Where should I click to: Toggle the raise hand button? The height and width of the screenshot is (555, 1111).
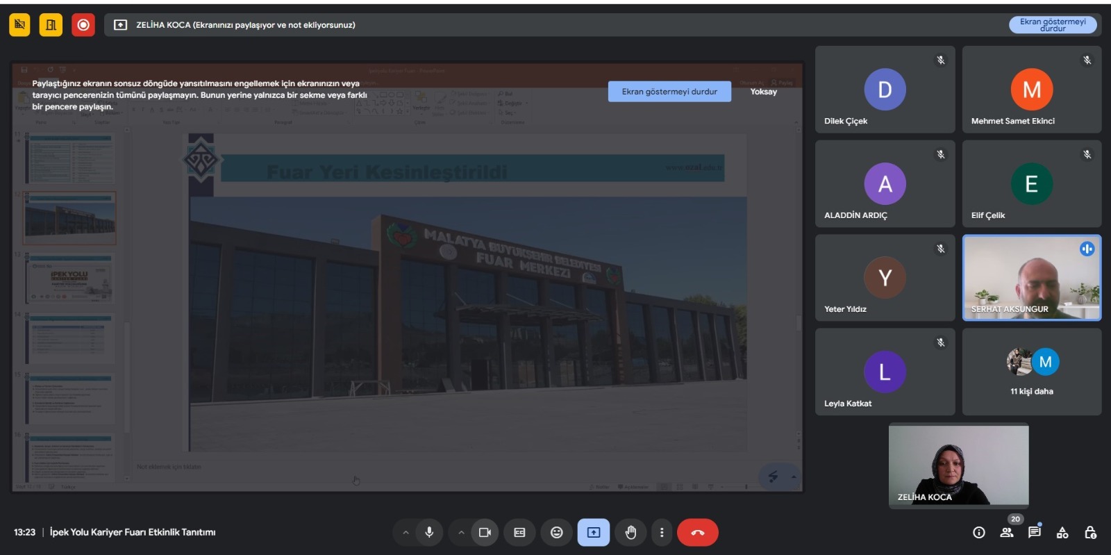tap(630, 533)
